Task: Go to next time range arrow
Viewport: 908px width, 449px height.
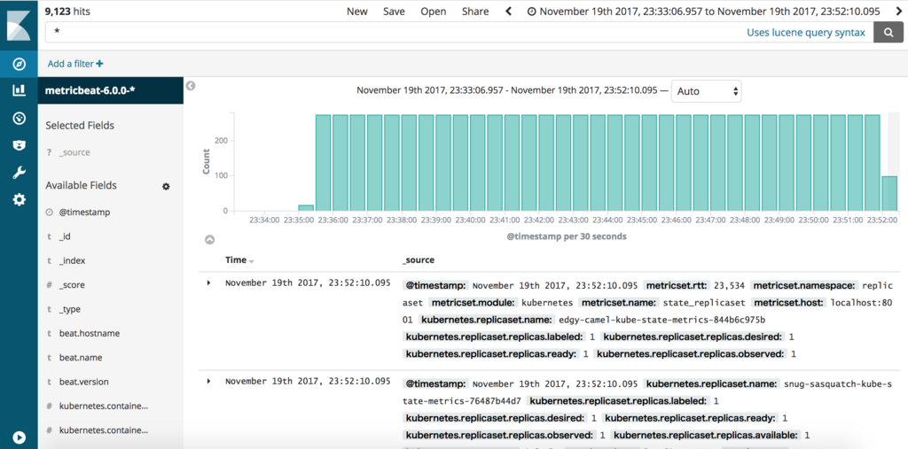Action: pyautogui.click(x=899, y=11)
